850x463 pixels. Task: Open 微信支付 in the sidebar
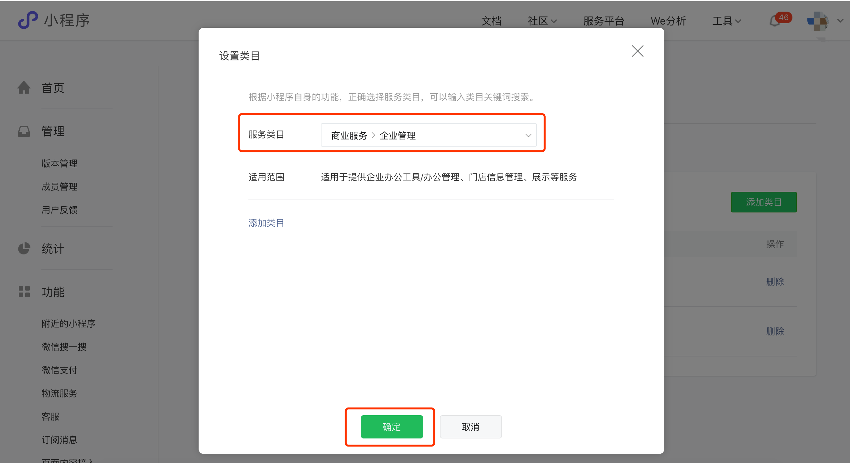click(x=60, y=370)
